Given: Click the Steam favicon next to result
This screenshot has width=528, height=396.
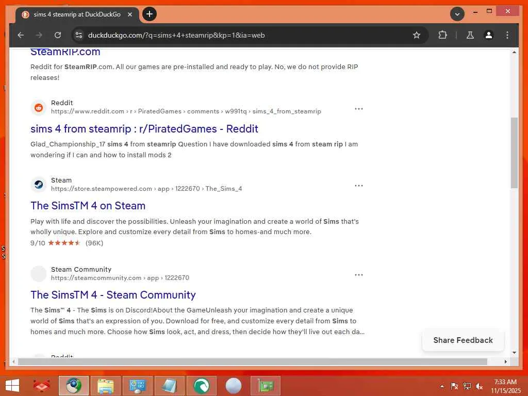Looking at the screenshot, I should point(39,185).
